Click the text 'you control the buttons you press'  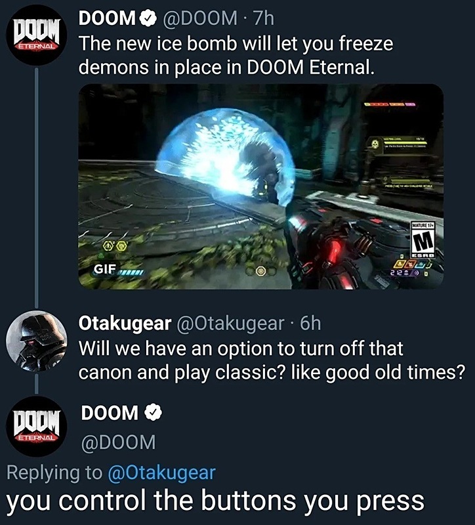(215, 501)
